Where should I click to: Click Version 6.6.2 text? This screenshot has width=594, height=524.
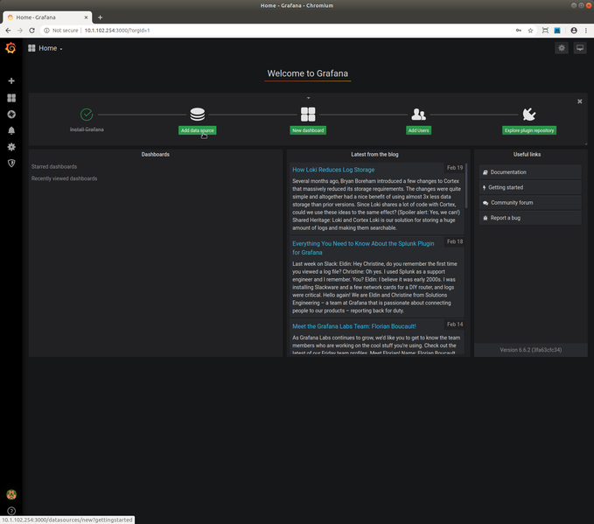[x=531, y=350]
